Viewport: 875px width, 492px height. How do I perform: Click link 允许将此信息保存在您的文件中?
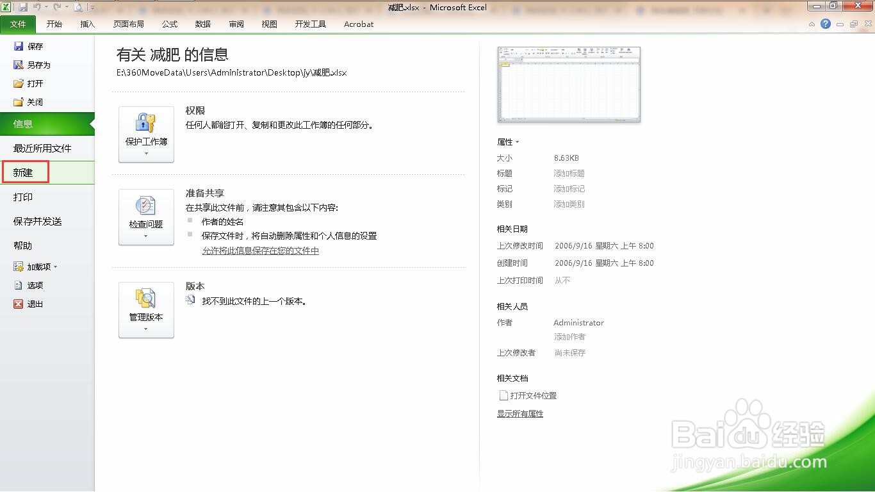point(261,250)
